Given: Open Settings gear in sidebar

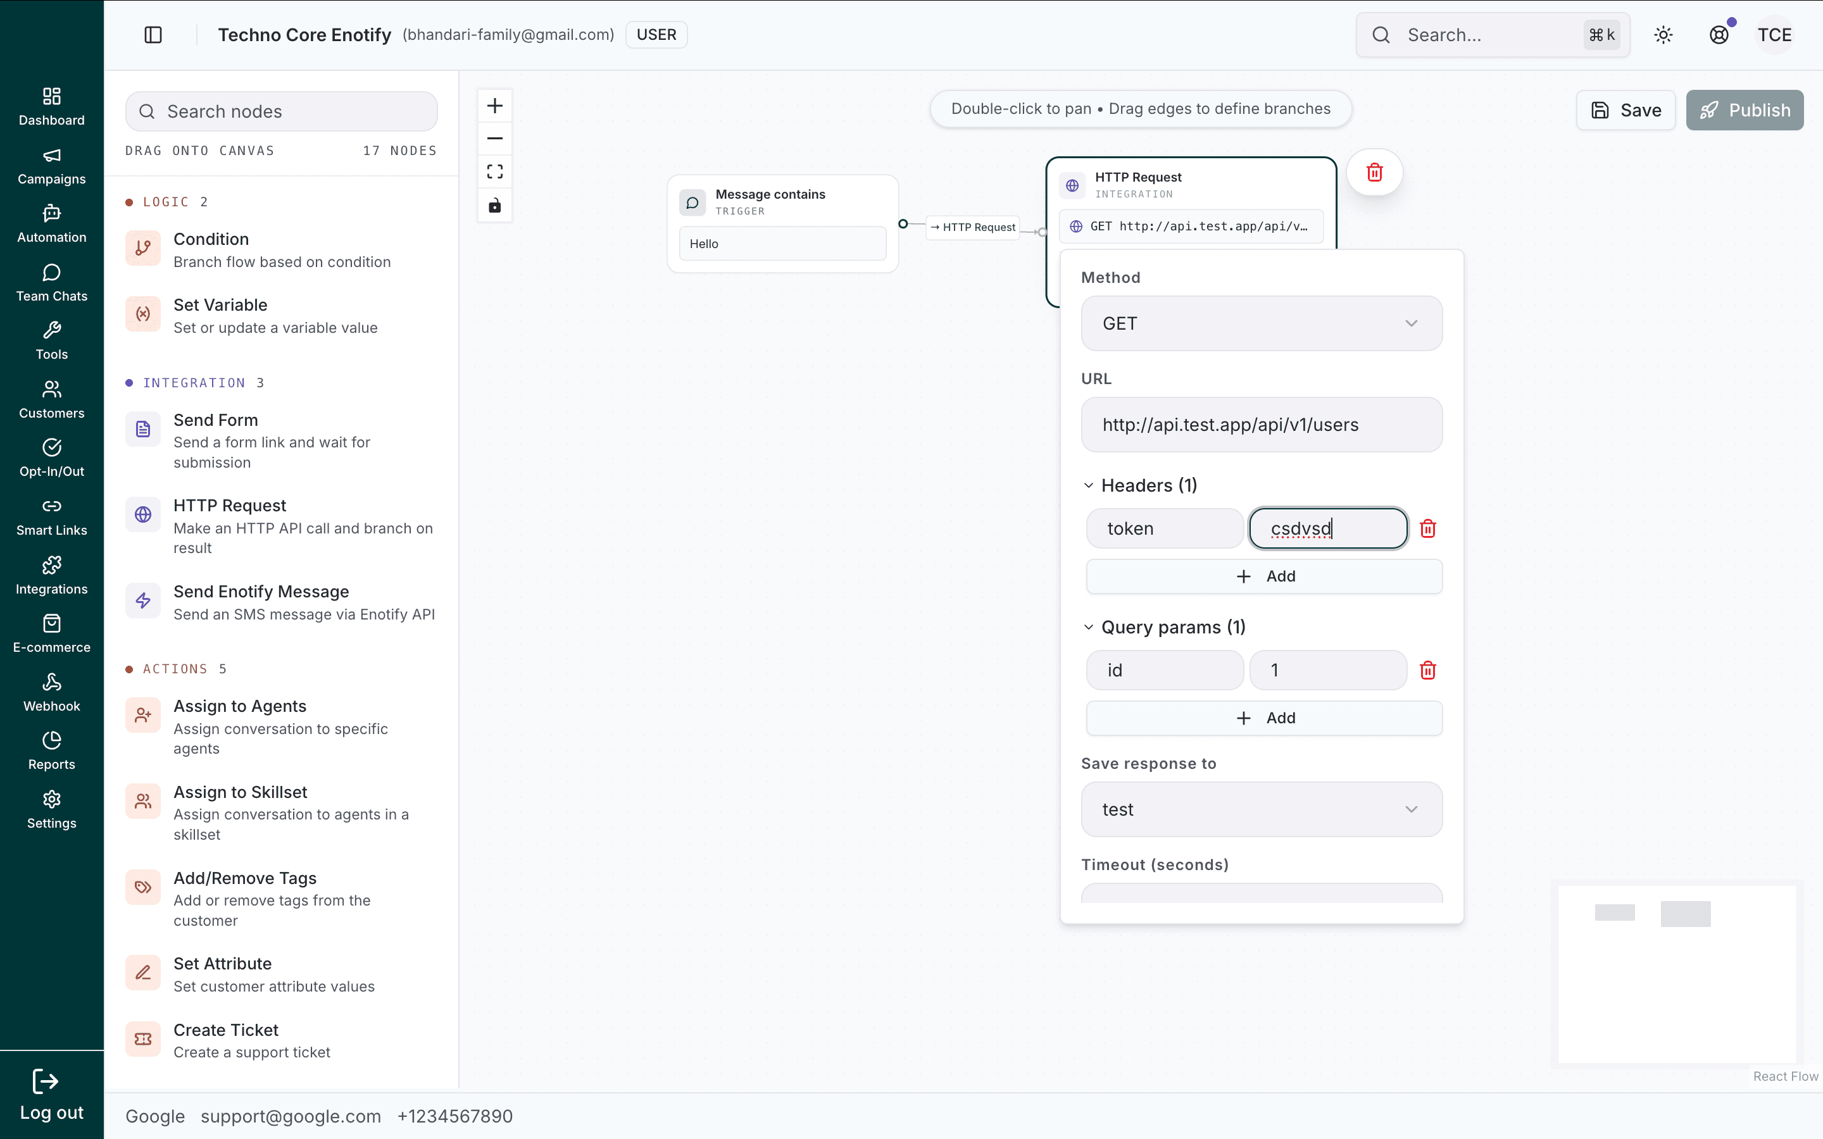Looking at the screenshot, I should click(51, 810).
